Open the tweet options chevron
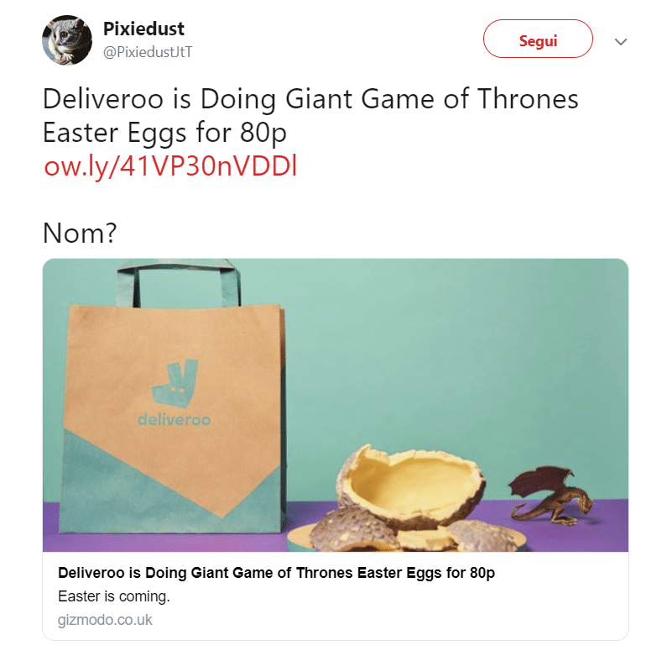667x656 pixels. (621, 40)
